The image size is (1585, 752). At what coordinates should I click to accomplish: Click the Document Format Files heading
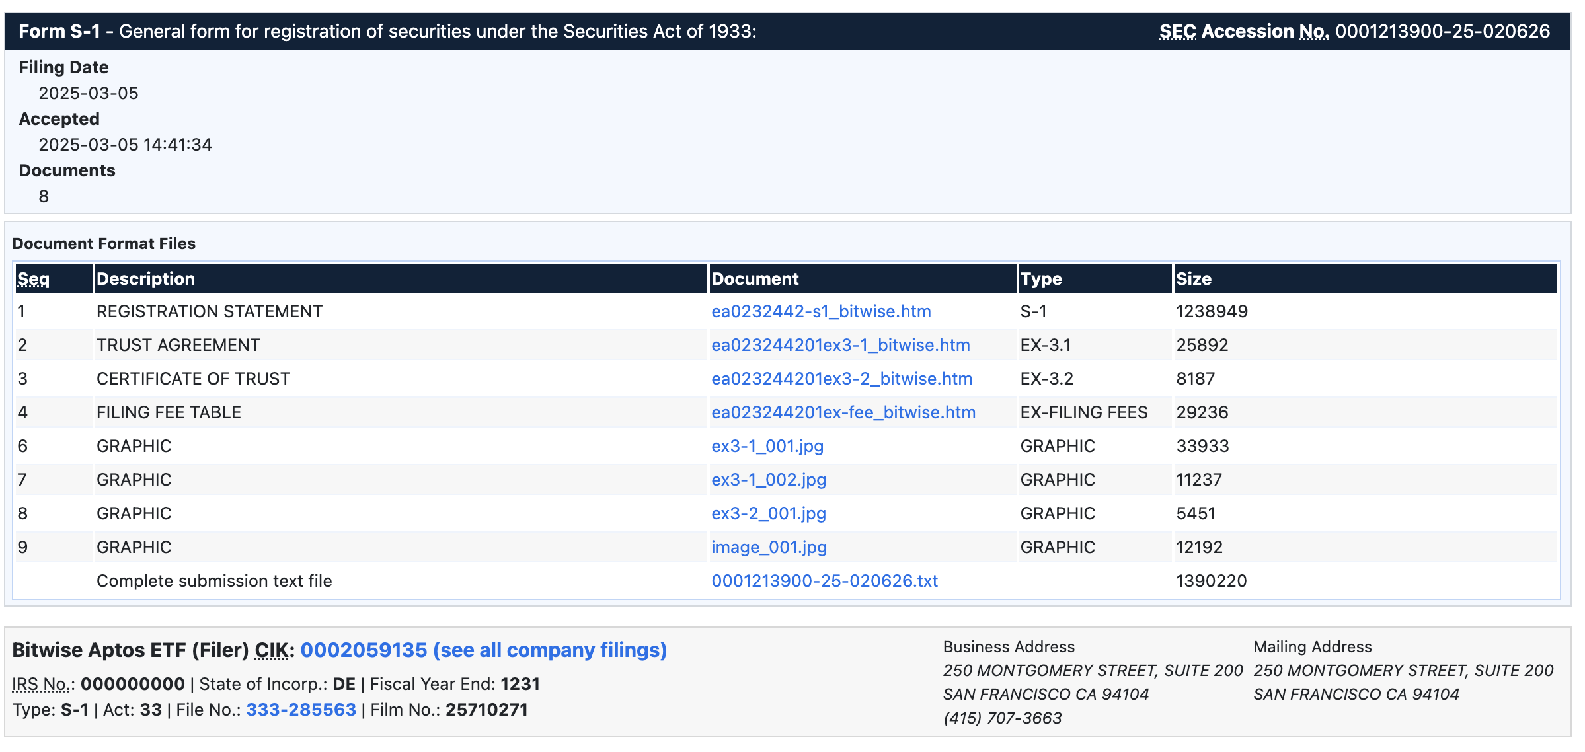[x=104, y=244]
